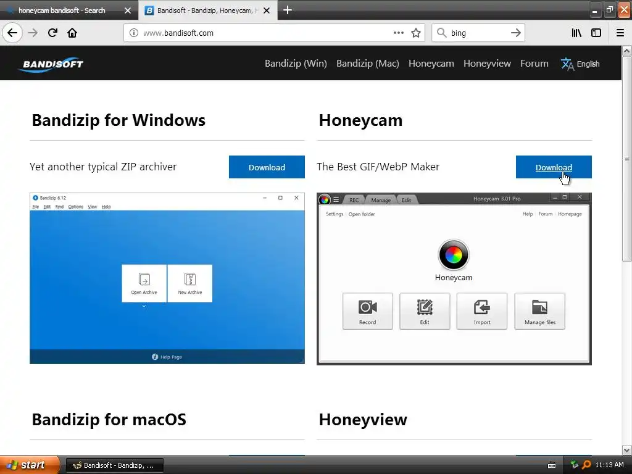The height and width of the screenshot is (474, 632).
Task: Click the Honeyview section heading
Action: (363, 420)
